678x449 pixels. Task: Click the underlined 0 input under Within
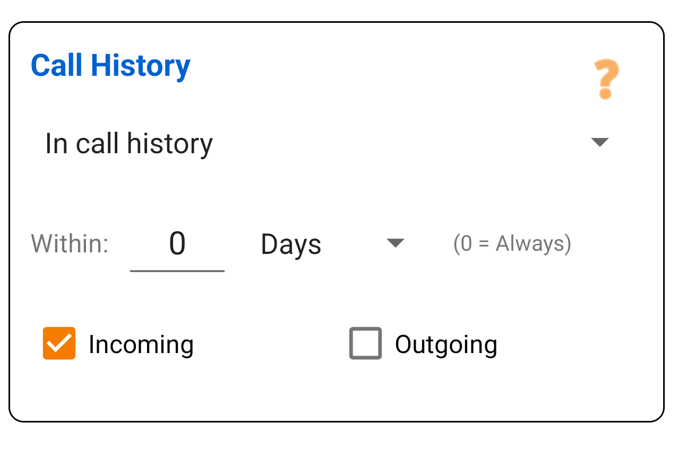click(x=177, y=243)
